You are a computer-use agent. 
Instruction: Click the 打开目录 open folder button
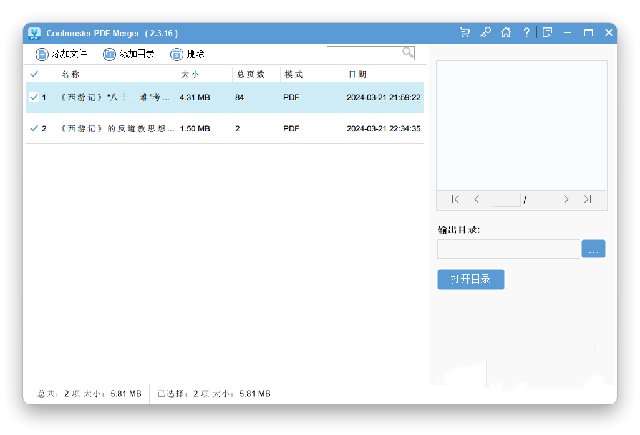(x=470, y=279)
